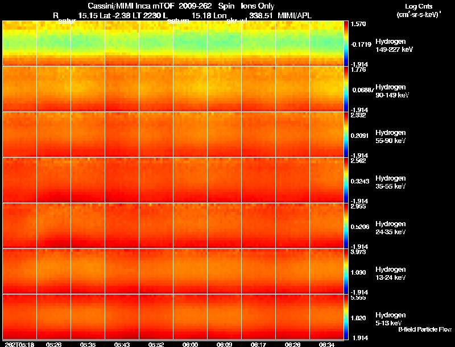Click the '05:35' time axis label
Screen dimensions: 455x347
tap(88, 345)
